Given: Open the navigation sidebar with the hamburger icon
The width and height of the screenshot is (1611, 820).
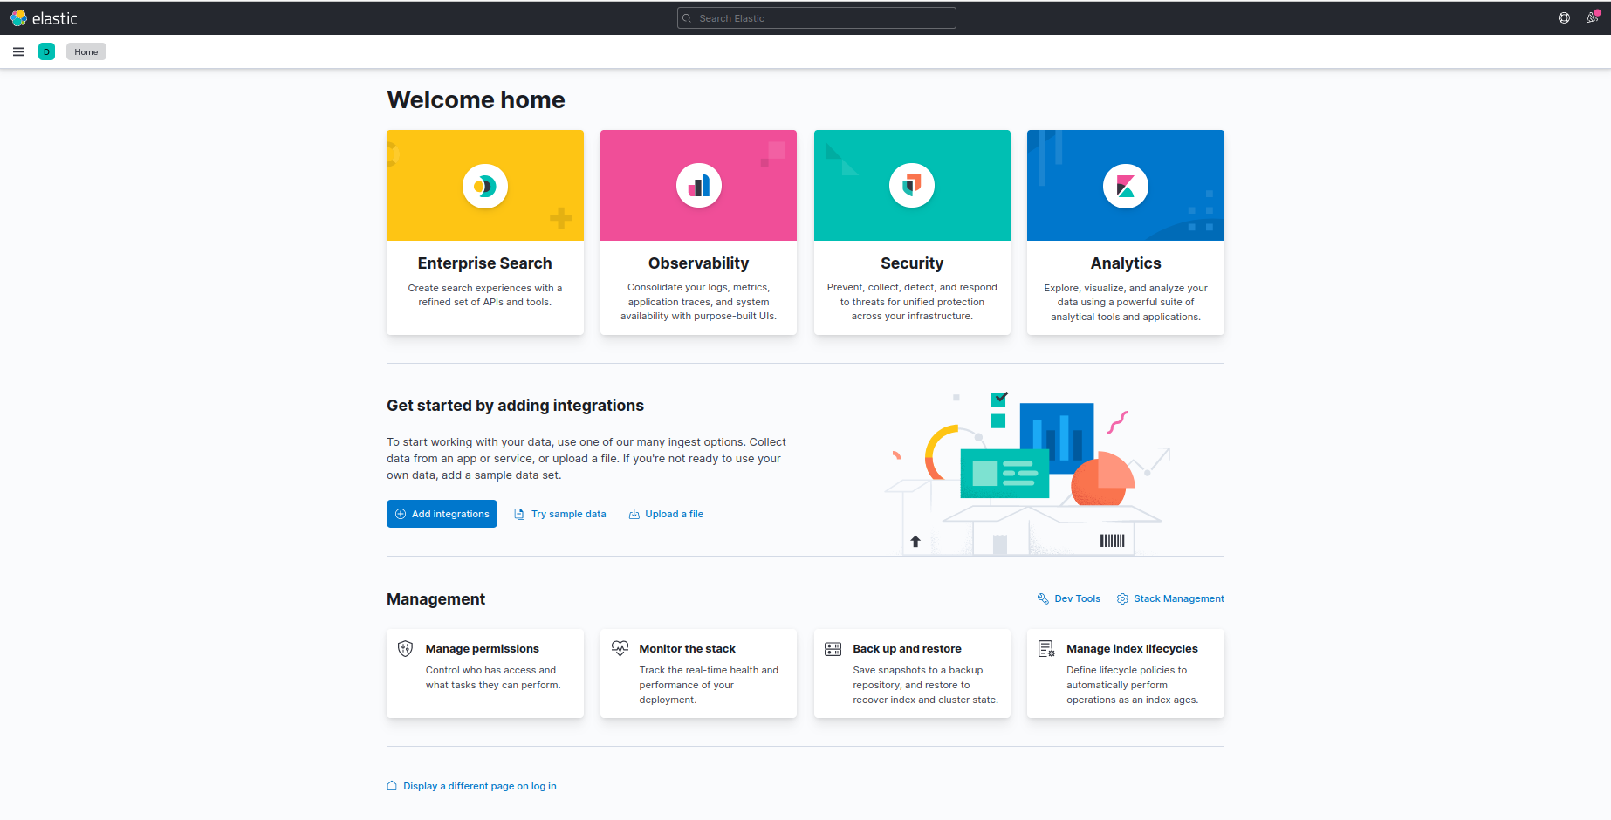Looking at the screenshot, I should 18,51.
